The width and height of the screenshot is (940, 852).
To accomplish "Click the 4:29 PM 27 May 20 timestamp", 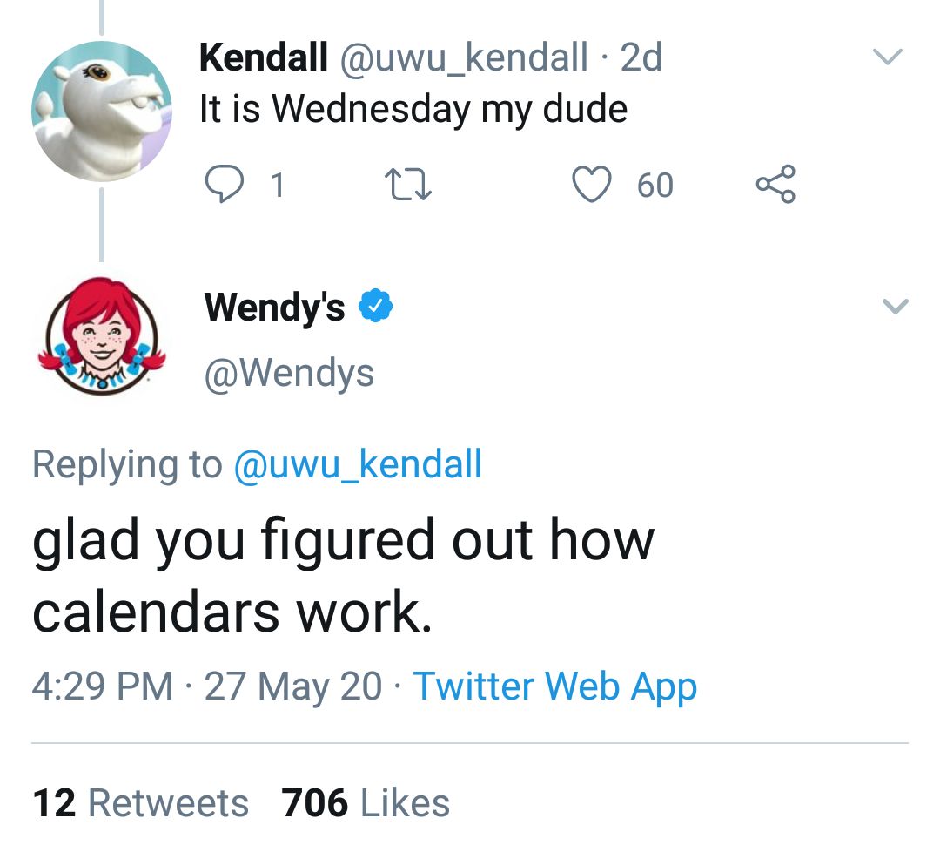I will click(x=206, y=686).
